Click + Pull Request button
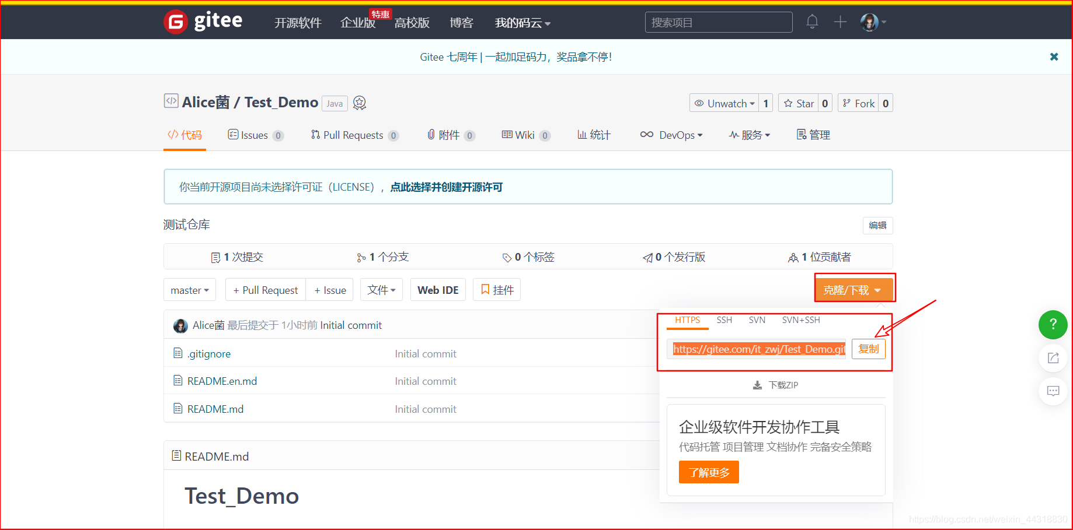The width and height of the screenshot is (1073, 530). click(266, 290)
